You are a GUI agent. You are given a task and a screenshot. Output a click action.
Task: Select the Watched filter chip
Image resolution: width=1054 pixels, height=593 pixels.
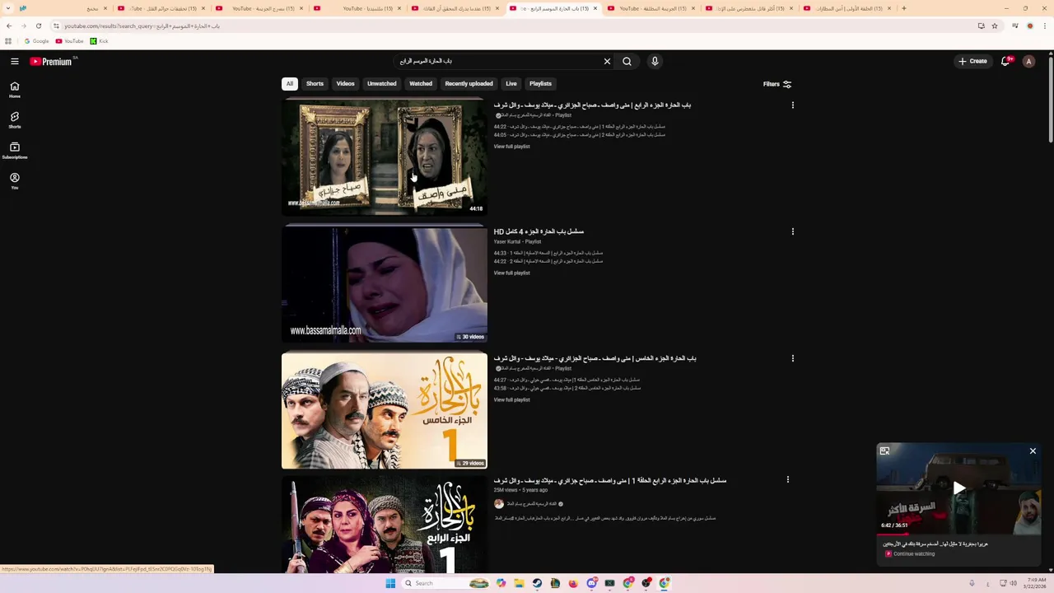[x=421, y=83]
